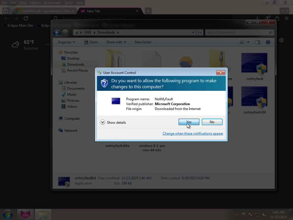Open Change when these notifications appear link
Image resolution: width=293 pixels, height=220 pixels.
coord(193,133)
